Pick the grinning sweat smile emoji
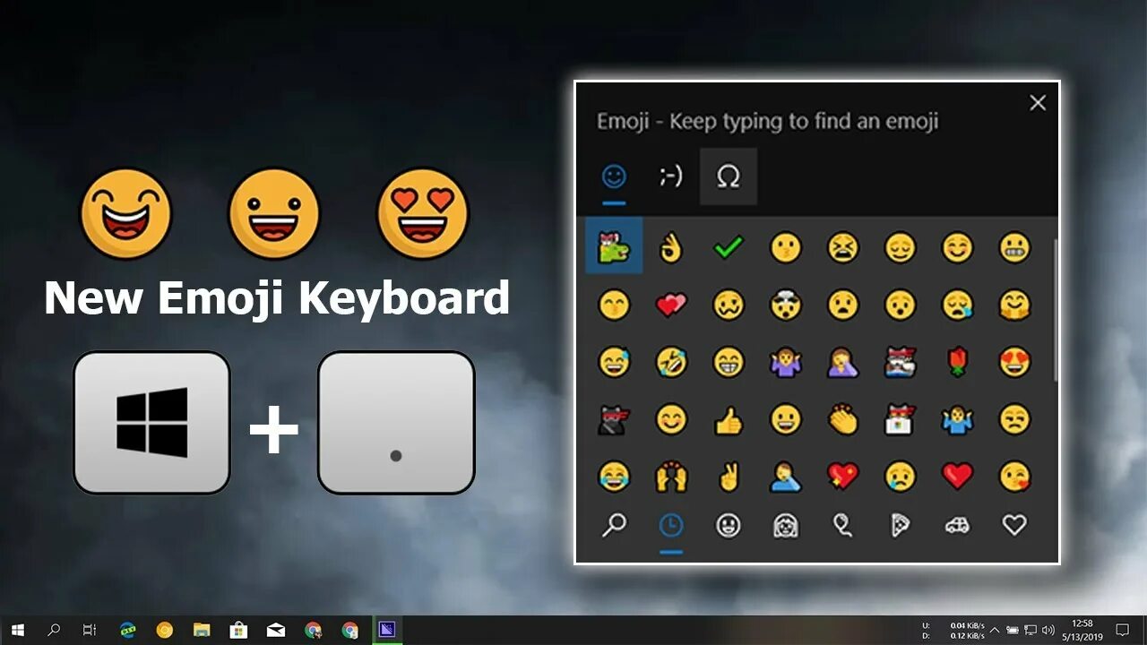The height and width of the screenshot is (645, 1147). [x=614, y=362]
